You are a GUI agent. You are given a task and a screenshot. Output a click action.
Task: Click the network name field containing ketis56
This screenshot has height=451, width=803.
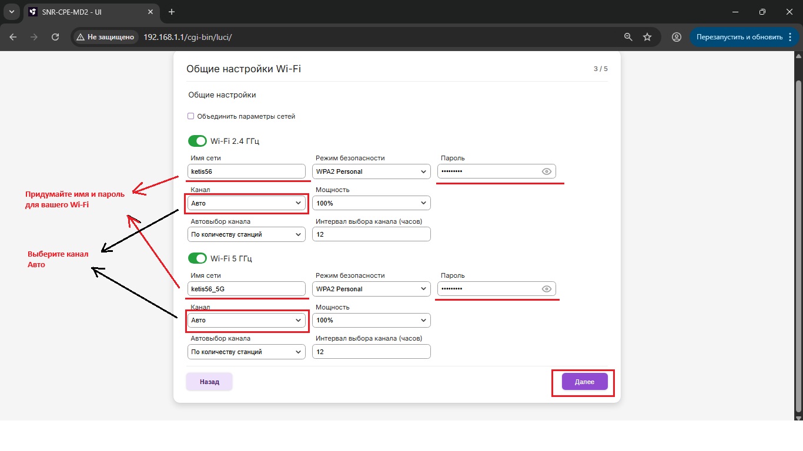(246, 171)
